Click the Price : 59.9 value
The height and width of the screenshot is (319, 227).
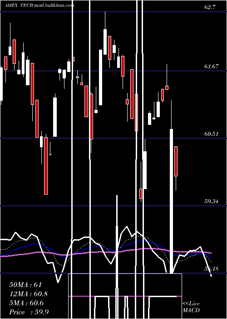pos(29,312)
